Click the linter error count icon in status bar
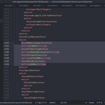105x105 pixels. point(36,103)
